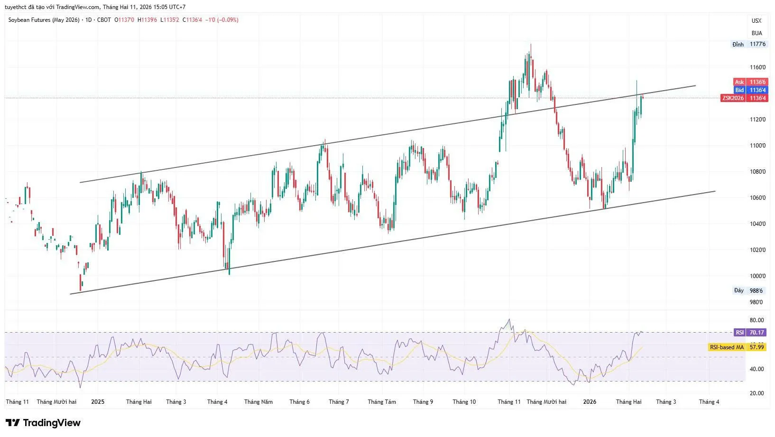
Task: Click the USX currency label
Action: point(757,20)
